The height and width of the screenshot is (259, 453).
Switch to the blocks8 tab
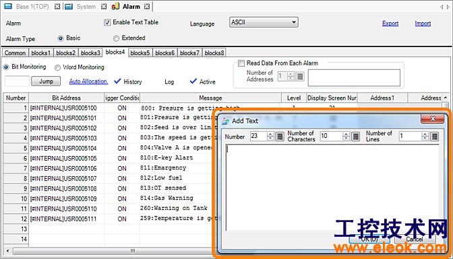click(214, 53)
